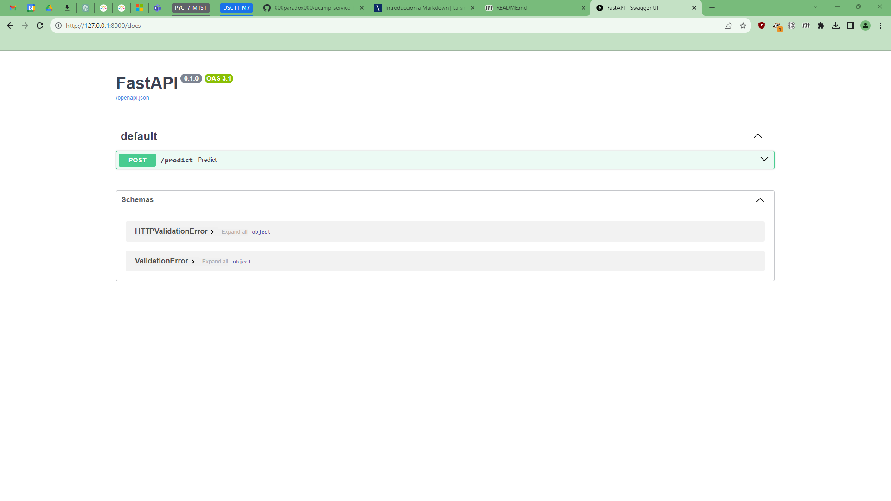
Task: Collapse the Schemas section
Action: point(760,200)
